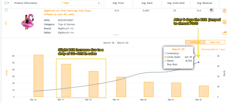The height and width of the screenshot is (103, 228).
Task: Click the Mar 17 sales bar
Action: click(66, 80)
